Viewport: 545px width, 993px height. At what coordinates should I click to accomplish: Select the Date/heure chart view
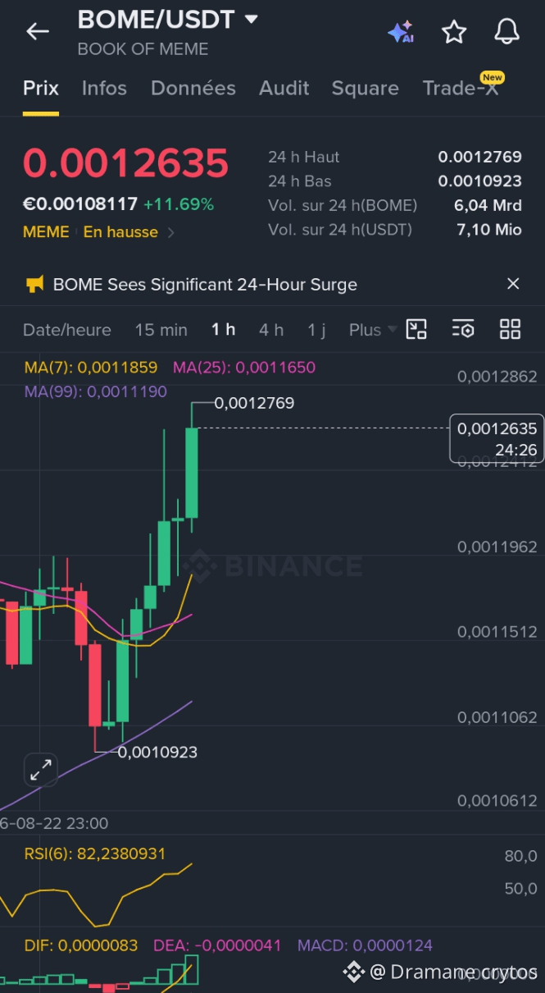[67, 330]
